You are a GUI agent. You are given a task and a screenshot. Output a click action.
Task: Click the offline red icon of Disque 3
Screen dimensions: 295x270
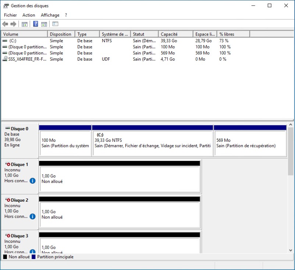[x=8, y=235]
